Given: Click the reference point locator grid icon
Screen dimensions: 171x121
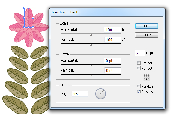Looking at the screenshot, I should pyautogui.click(x=146, y=77).
